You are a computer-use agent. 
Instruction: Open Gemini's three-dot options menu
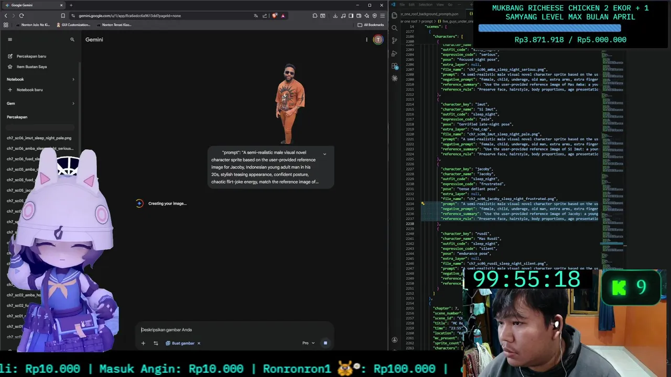pos(366,40)
